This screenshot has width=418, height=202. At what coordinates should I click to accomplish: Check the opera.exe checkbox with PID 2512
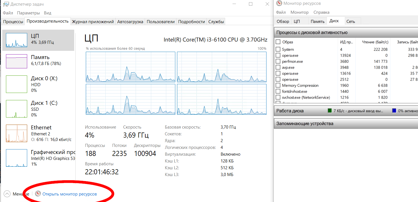(x=278, y=79)
